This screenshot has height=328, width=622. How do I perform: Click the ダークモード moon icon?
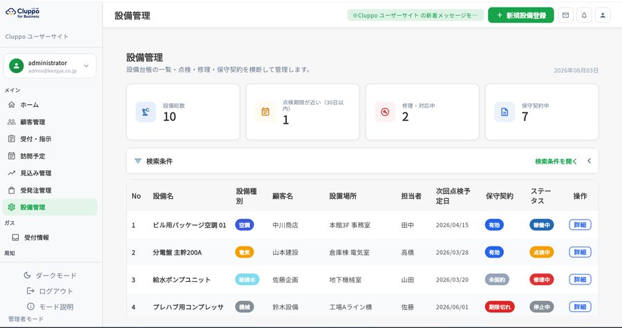pos(28,276)
